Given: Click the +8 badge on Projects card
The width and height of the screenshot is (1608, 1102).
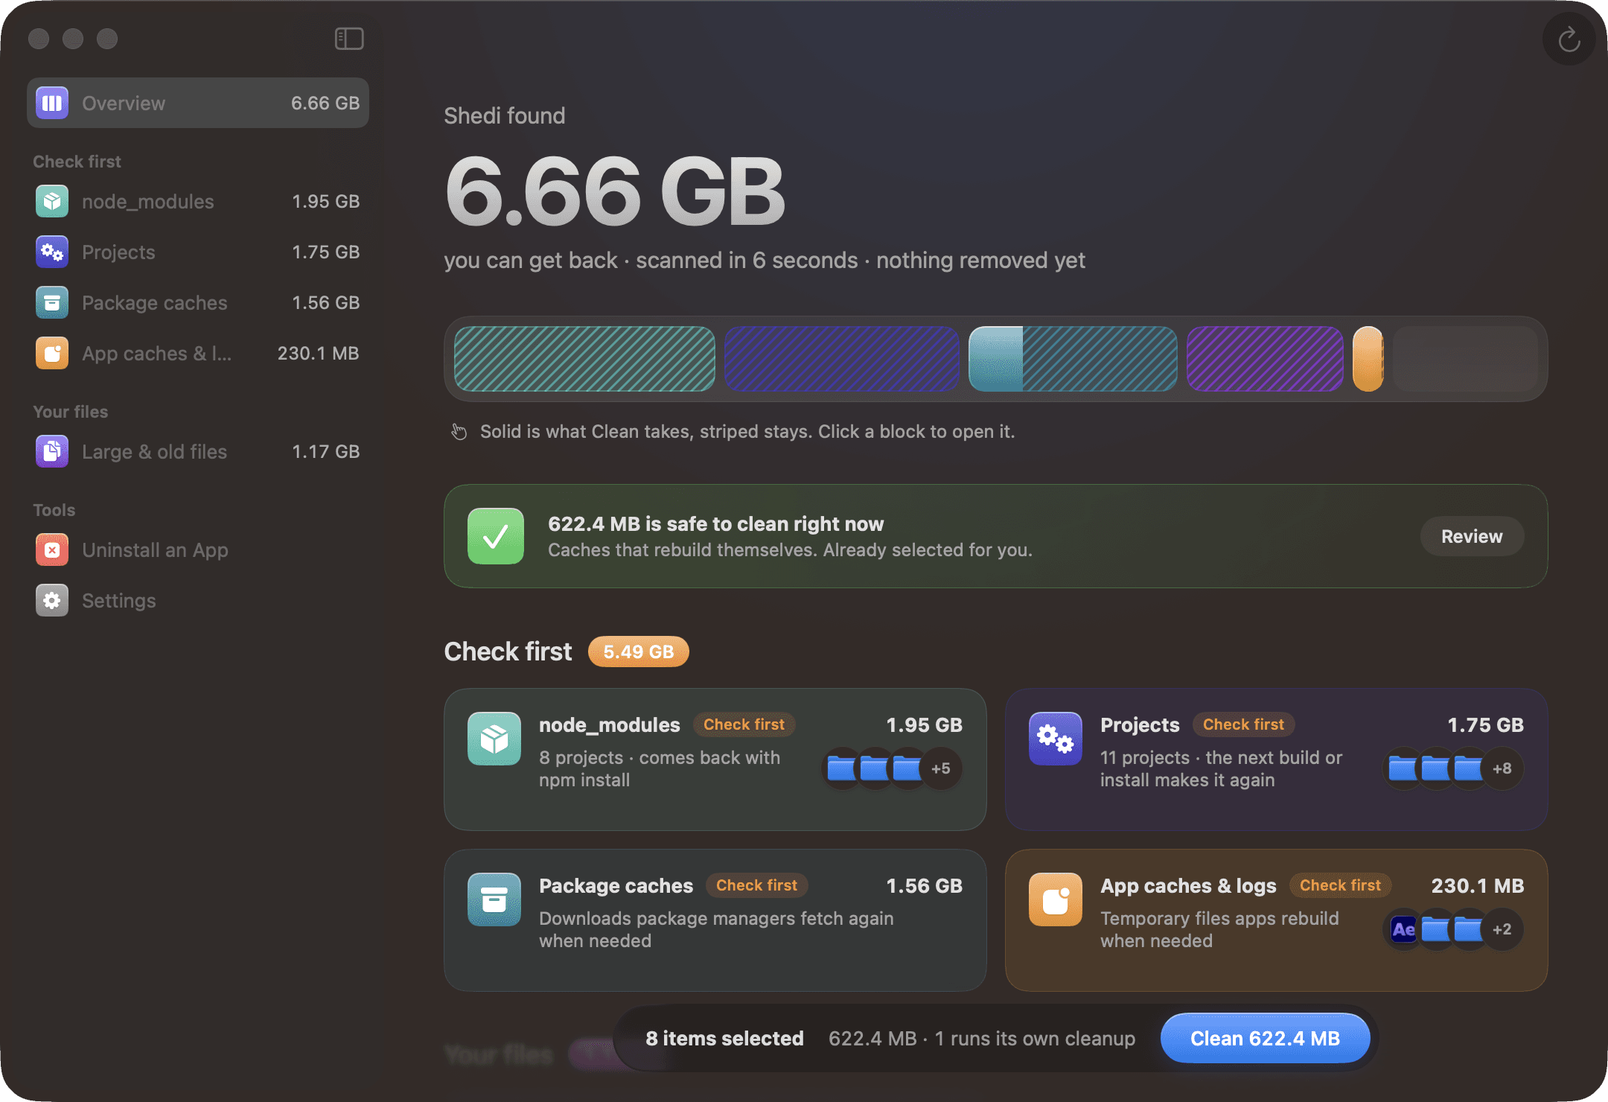Looking at the screenshot, I should (x=1502, y=768).
